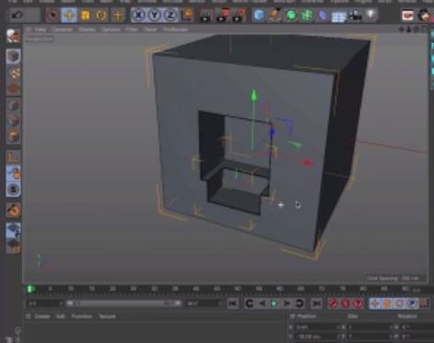Activate the Move tool

69,15
